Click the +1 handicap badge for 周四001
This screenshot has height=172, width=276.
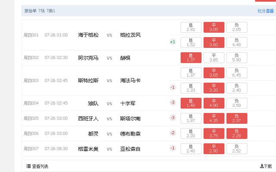coord(172,42)
